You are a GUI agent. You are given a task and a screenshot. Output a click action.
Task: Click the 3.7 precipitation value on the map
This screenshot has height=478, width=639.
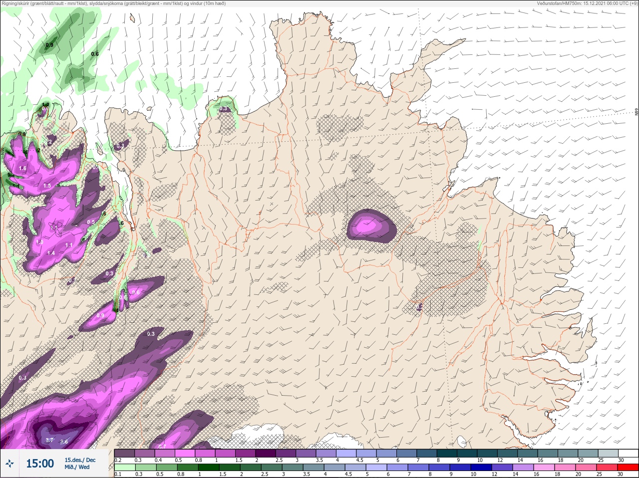tap(49, 440)
